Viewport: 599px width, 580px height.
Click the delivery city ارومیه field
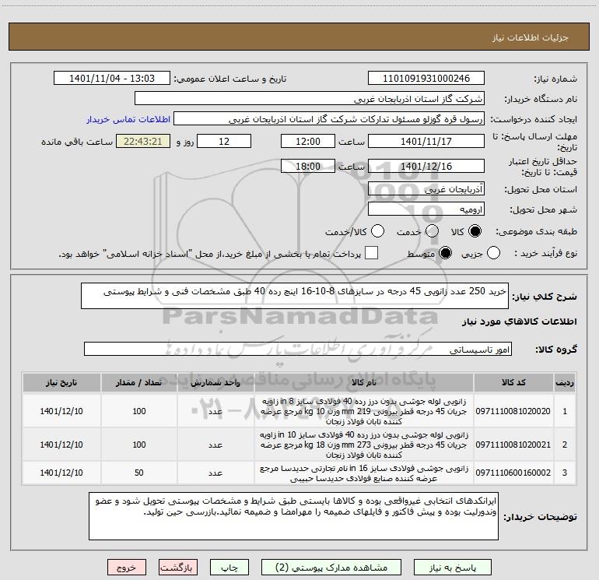[426, 209]
